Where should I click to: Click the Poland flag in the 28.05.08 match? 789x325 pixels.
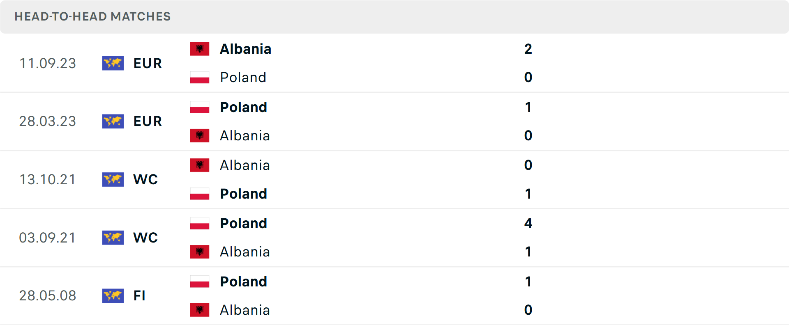pyautogui.click(x=200, y=282)
